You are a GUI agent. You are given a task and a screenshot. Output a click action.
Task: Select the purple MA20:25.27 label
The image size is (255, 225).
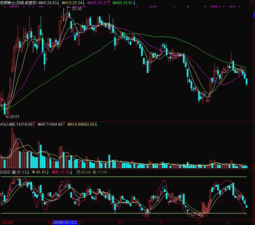click(x=97, y=3)
